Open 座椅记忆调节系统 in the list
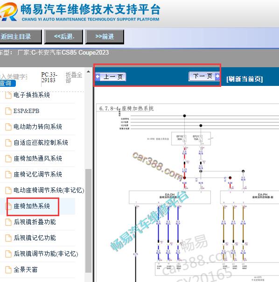The image size is (279, 282). (x=38, y=174)
